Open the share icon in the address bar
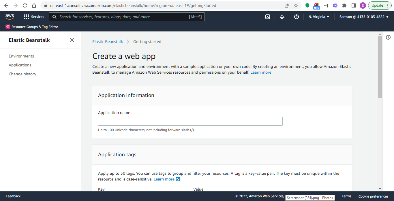This screenshot has width=394, height=201. (286, 5)
